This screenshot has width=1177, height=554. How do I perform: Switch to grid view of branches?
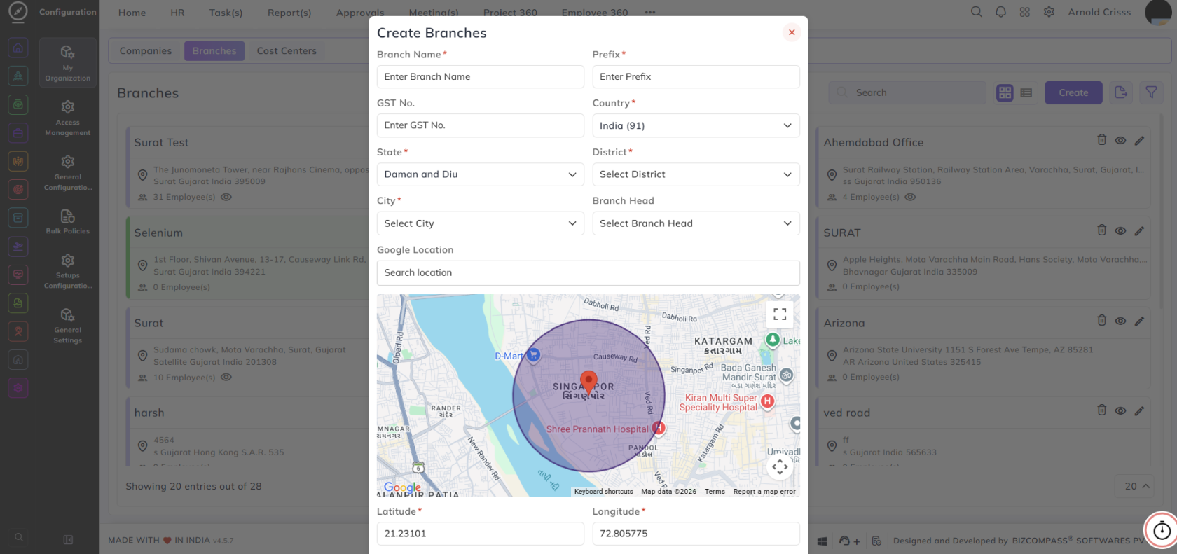(1005, 92)
